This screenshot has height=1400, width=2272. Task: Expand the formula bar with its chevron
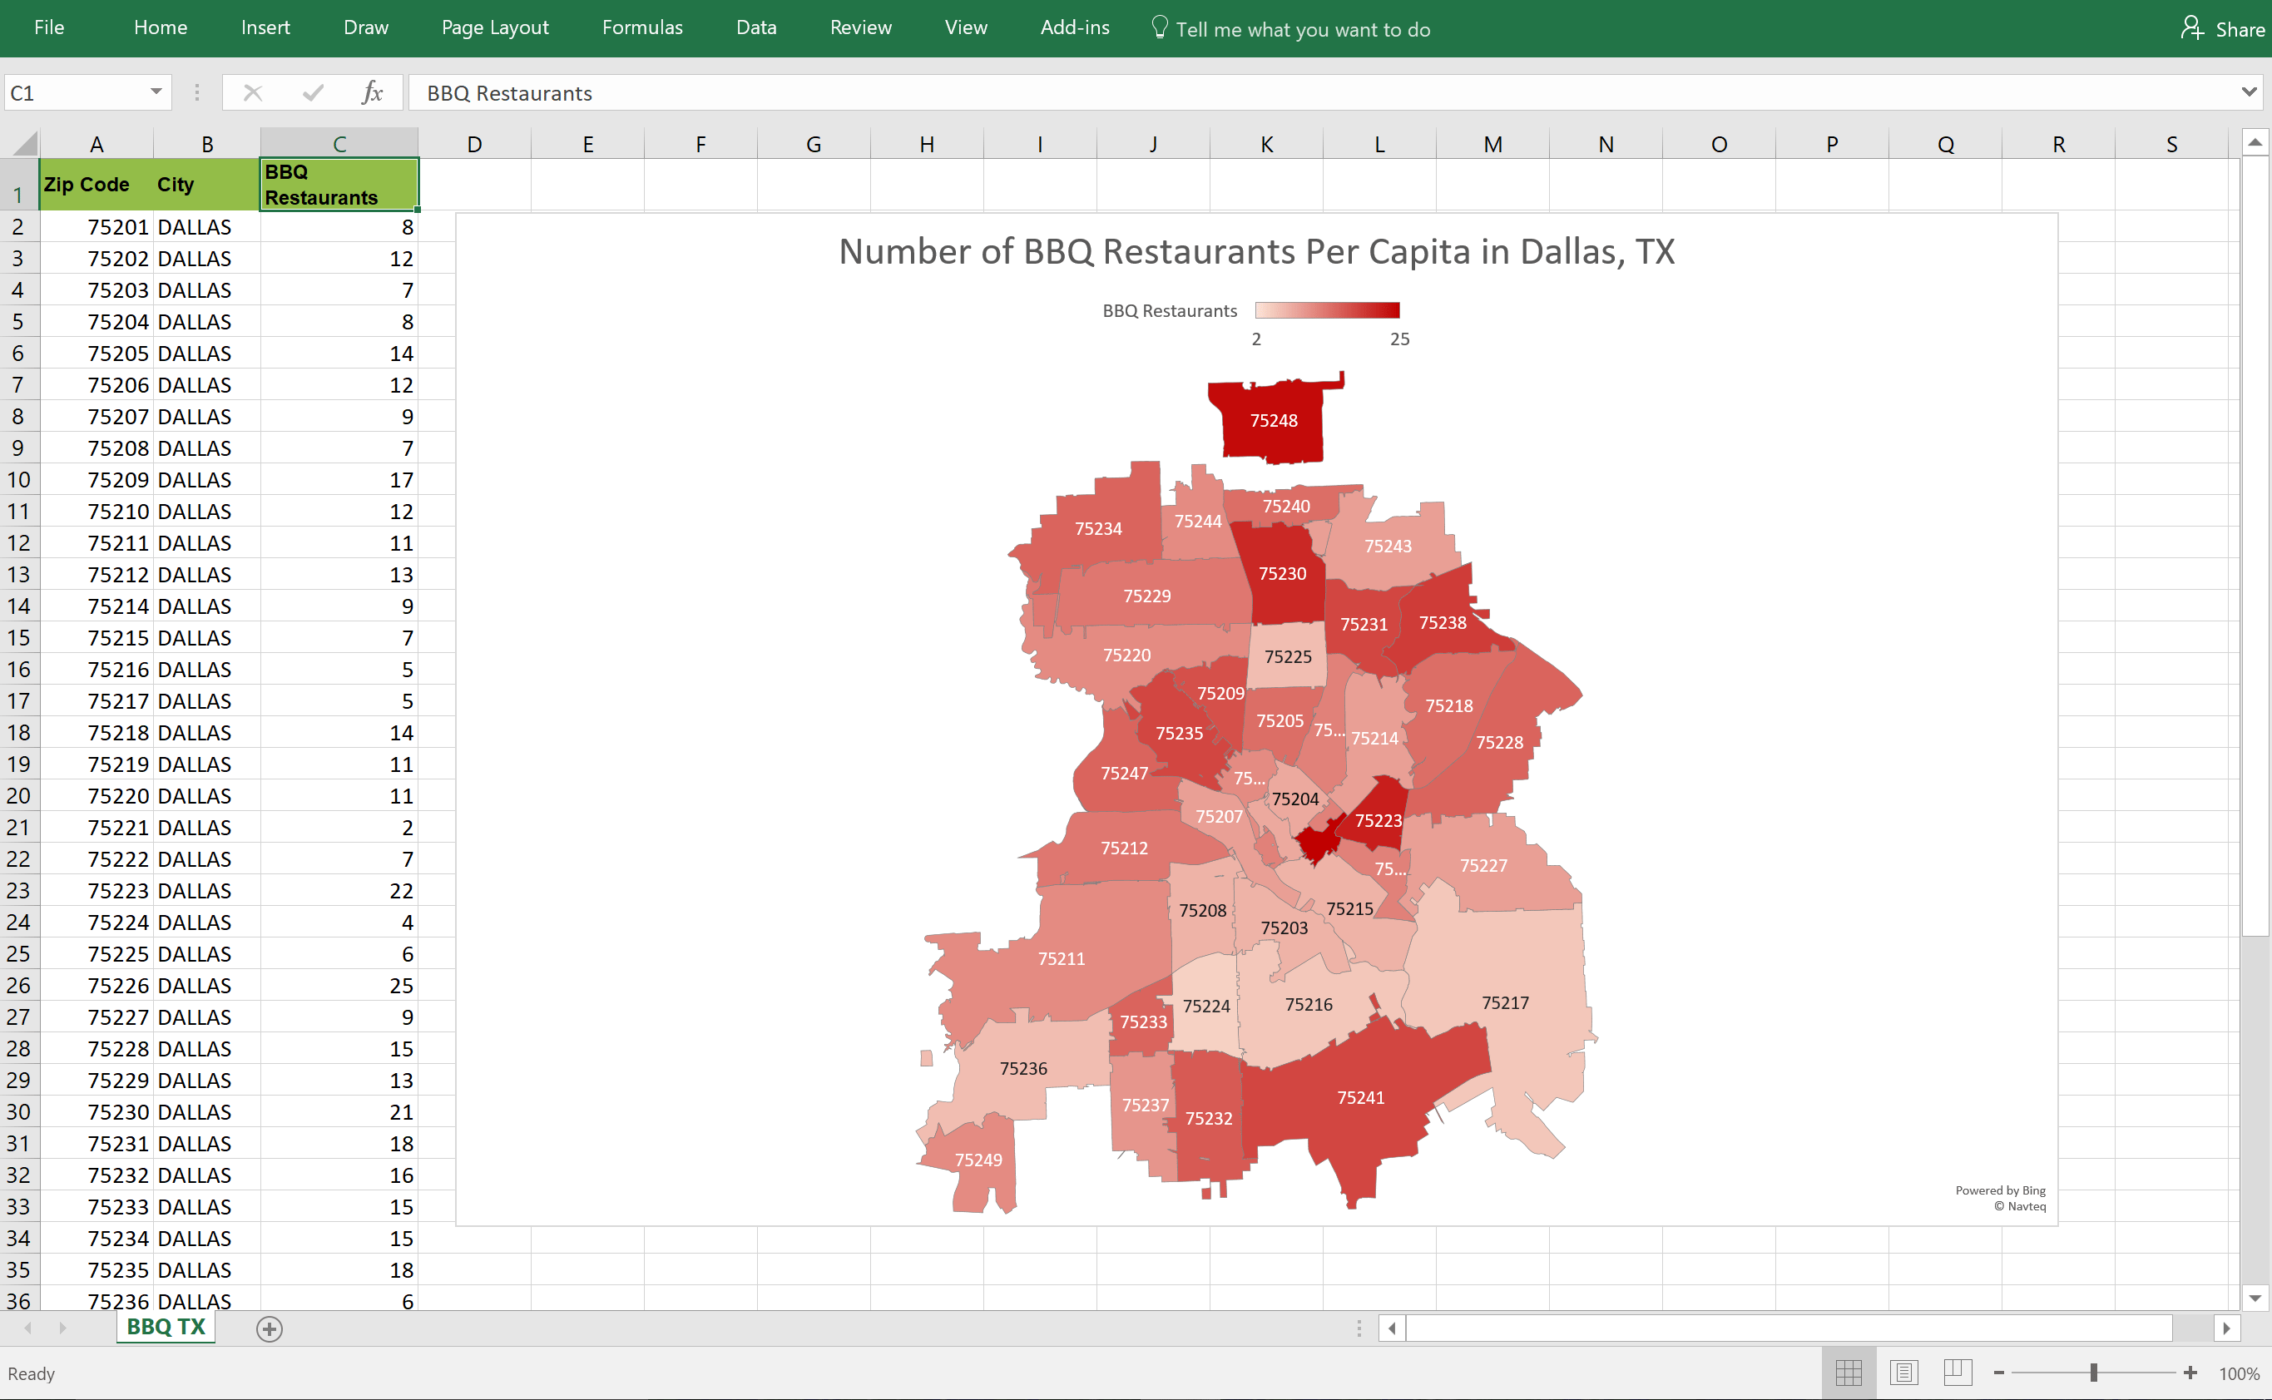2248,92
